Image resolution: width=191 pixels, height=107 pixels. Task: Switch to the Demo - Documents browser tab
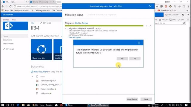click(42, 2)
